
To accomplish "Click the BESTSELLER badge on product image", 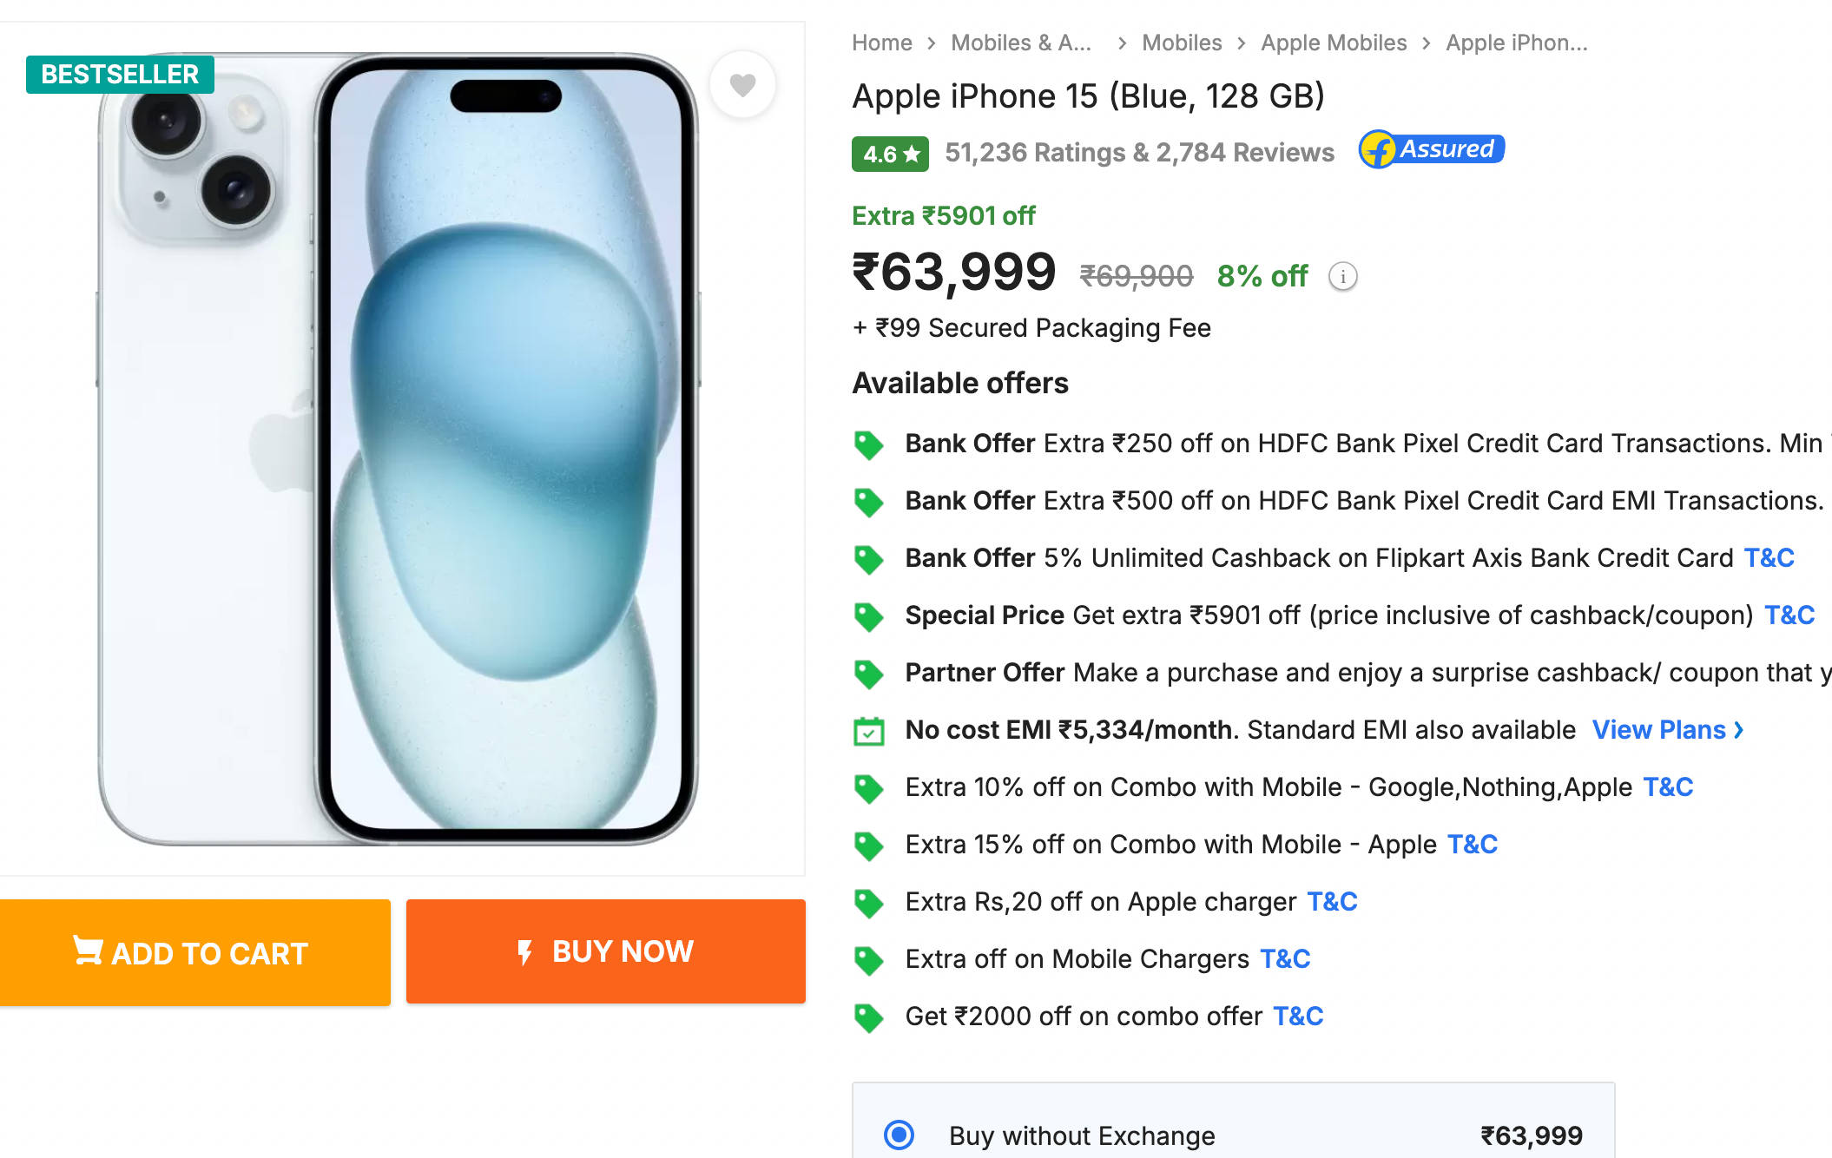I will tap(120, 75).
